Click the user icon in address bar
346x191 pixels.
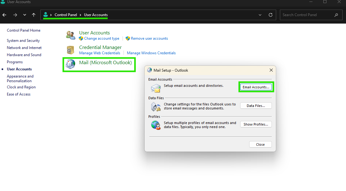click(x=46, y=15)
